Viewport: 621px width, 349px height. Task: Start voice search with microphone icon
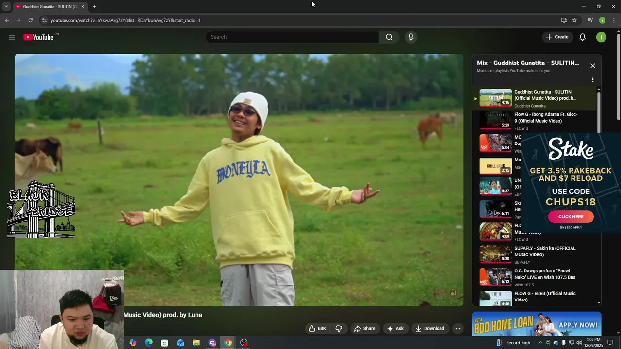click(x=411, y=37)
